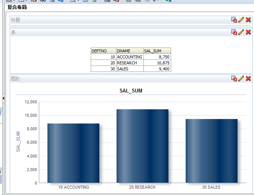Select the 表 section header label
The image size is (254, 195).
pos(13,33)
